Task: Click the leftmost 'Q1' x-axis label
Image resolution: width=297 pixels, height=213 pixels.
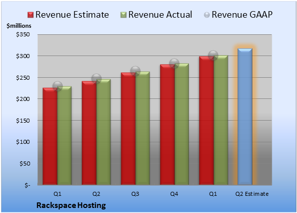Action: coord(58,194)
